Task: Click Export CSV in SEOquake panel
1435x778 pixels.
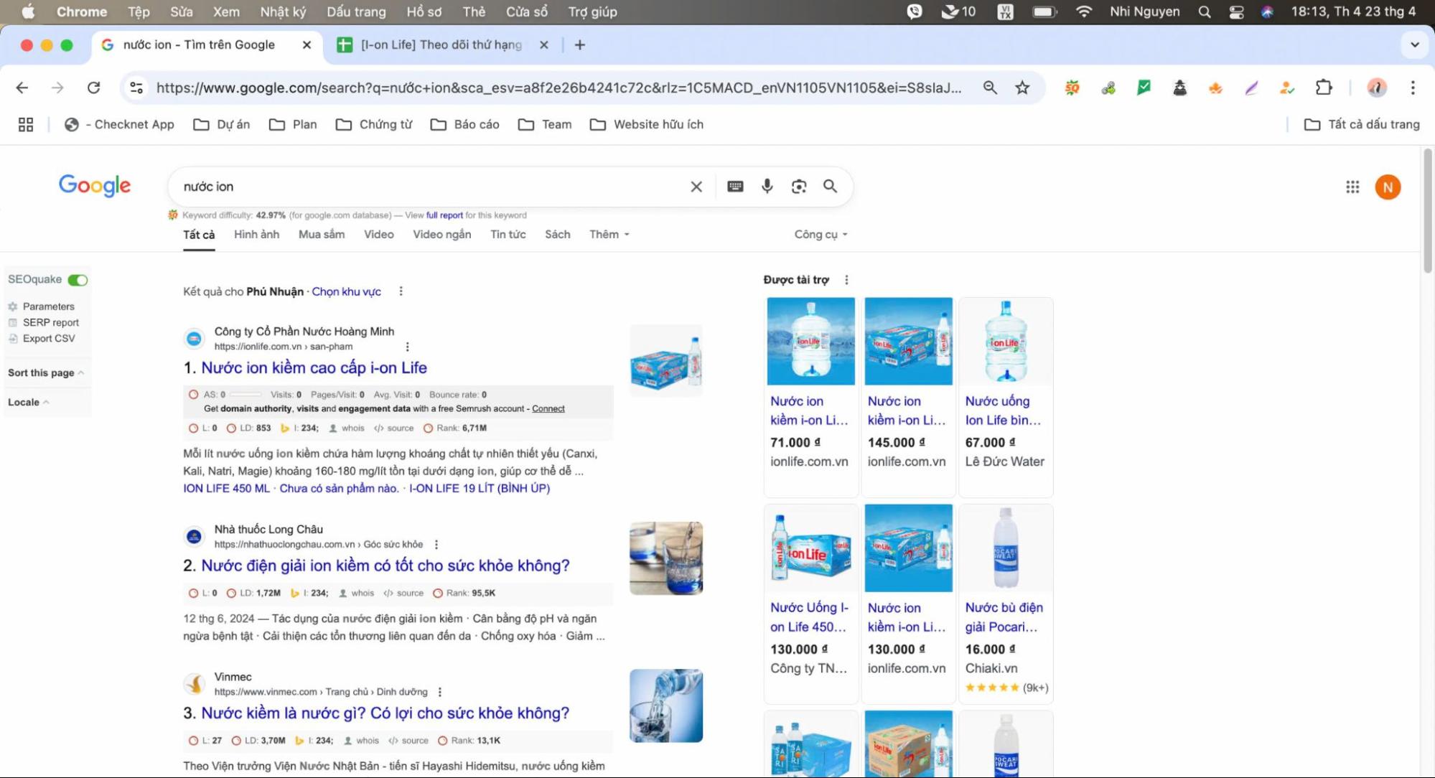Action: (48, 339)
